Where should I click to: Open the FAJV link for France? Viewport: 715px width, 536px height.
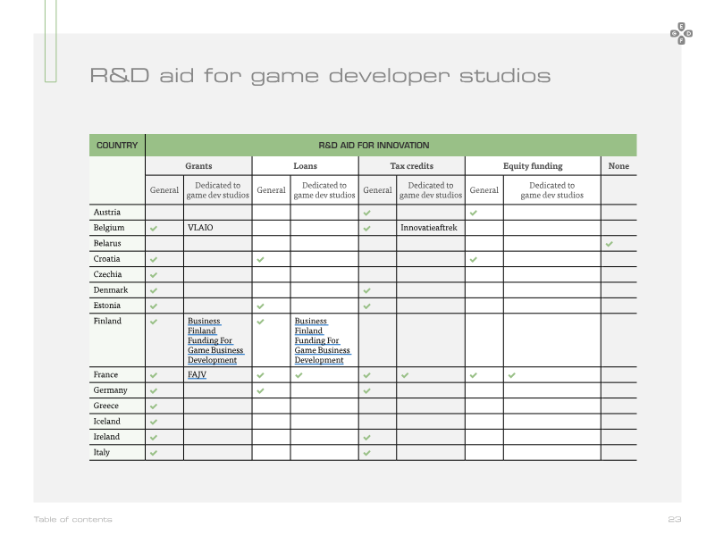[197, 374]
